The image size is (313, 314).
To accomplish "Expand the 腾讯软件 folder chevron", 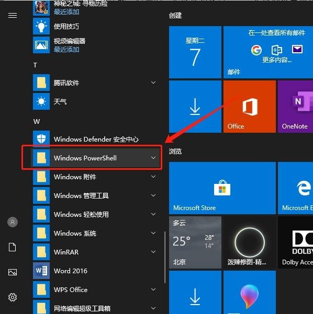I will coord(153,83).
